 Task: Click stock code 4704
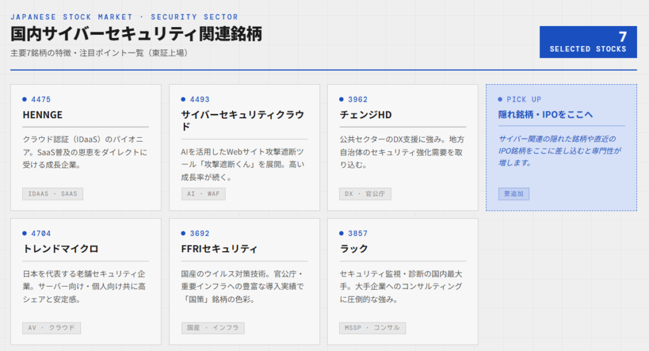[x=41, y=233]
